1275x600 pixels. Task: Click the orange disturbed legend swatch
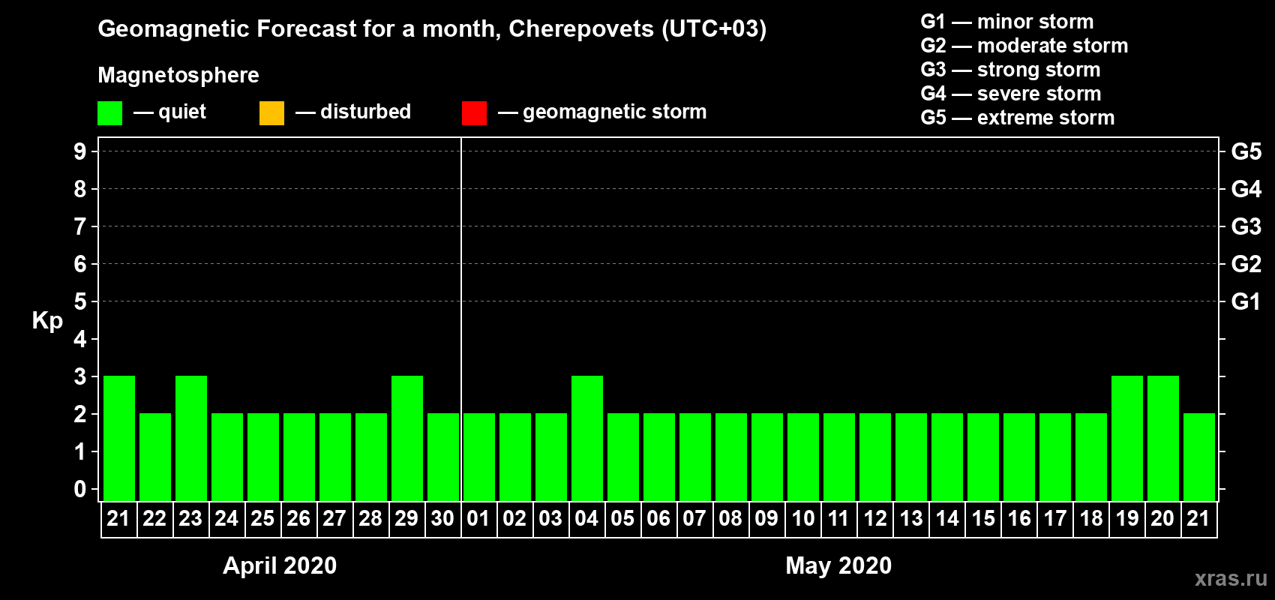coord(271,113)
